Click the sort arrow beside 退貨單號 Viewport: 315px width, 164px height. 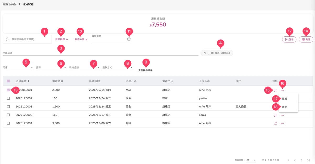[28, 81]
